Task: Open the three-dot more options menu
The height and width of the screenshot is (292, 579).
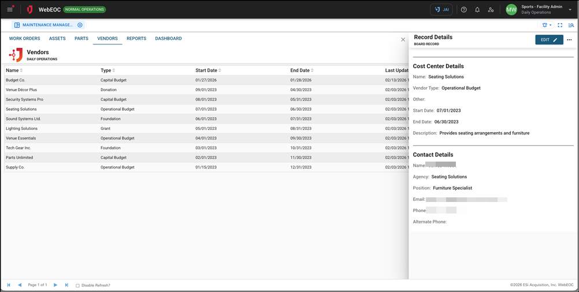Action: coord(569,40)
